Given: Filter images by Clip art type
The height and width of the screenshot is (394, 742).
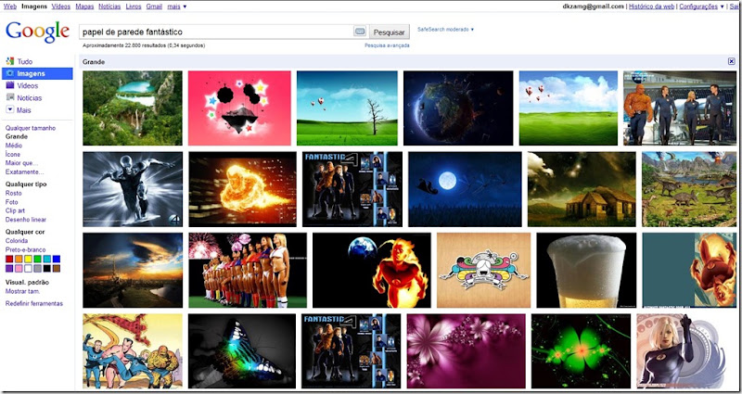Looking at the screenshot, I should tap(15, 211).
